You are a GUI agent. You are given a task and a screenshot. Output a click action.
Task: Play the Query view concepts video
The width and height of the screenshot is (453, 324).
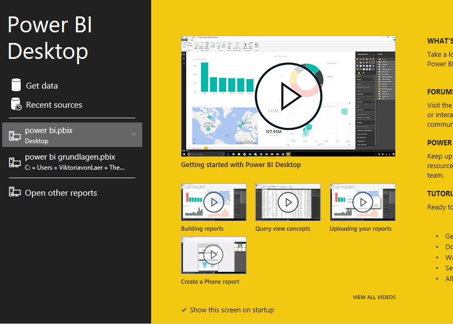pos(288,202)
